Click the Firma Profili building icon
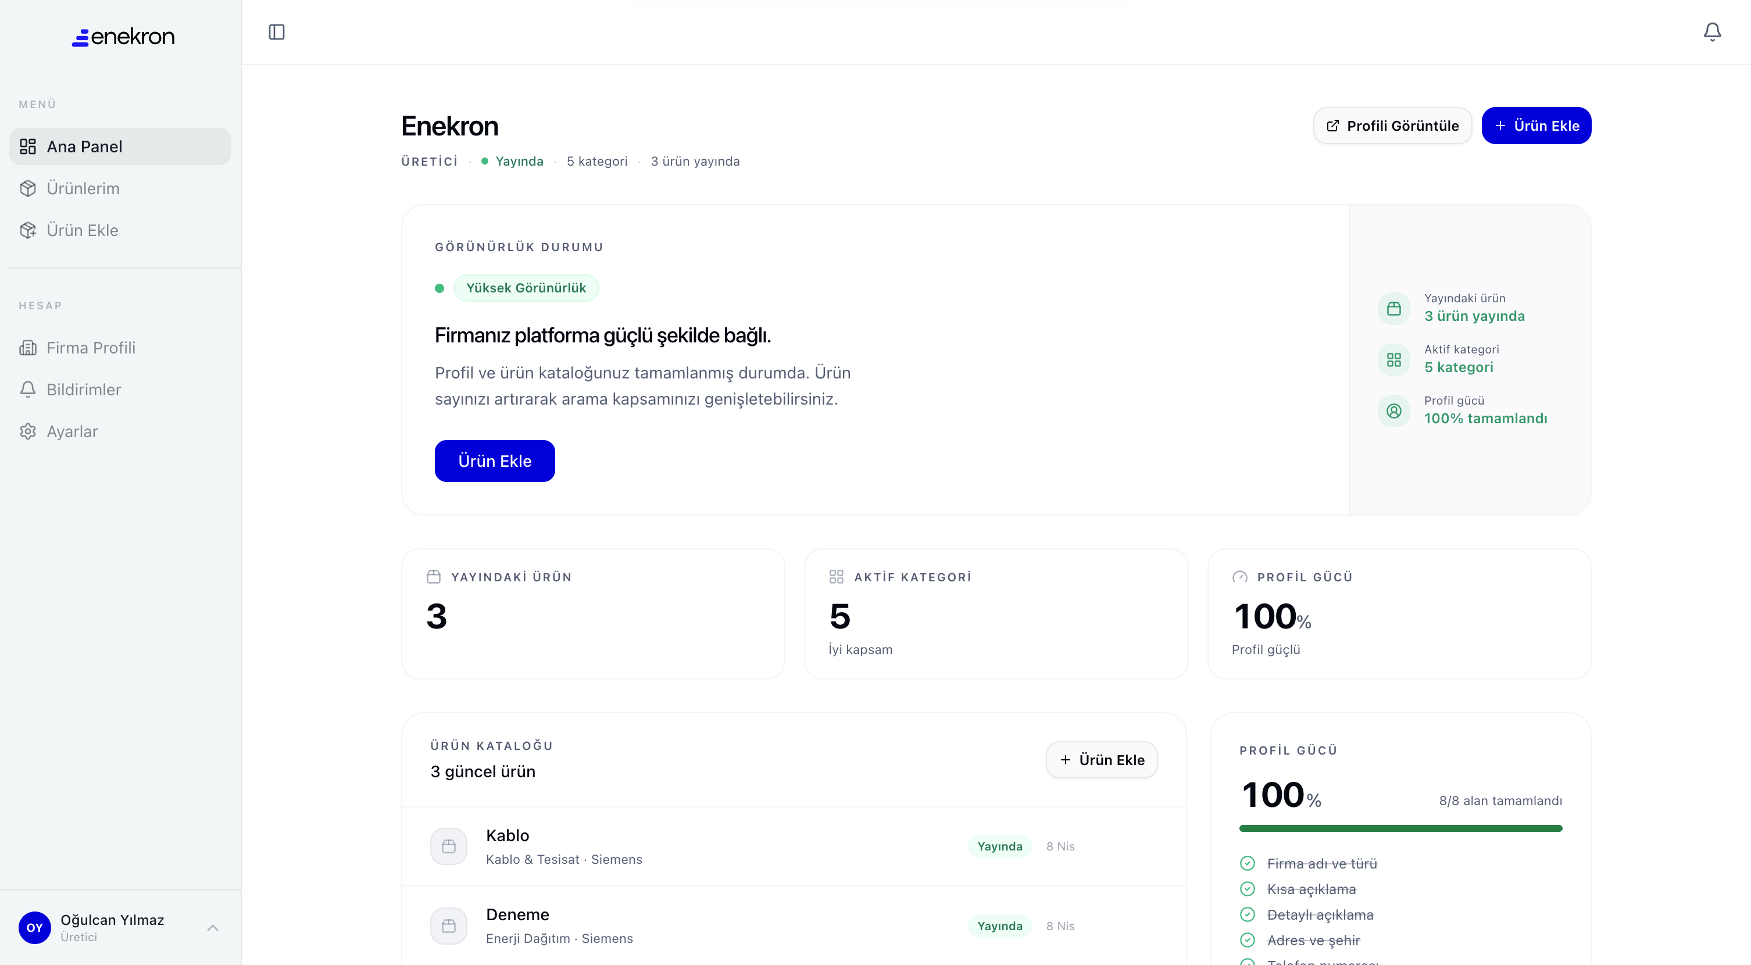 [x=28, y=347]
